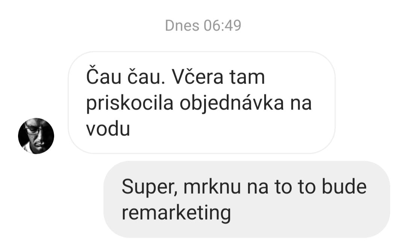The image size is (406, 241).
Task: Click the word "objednávka" in the message
Action: tap(232, 104)
